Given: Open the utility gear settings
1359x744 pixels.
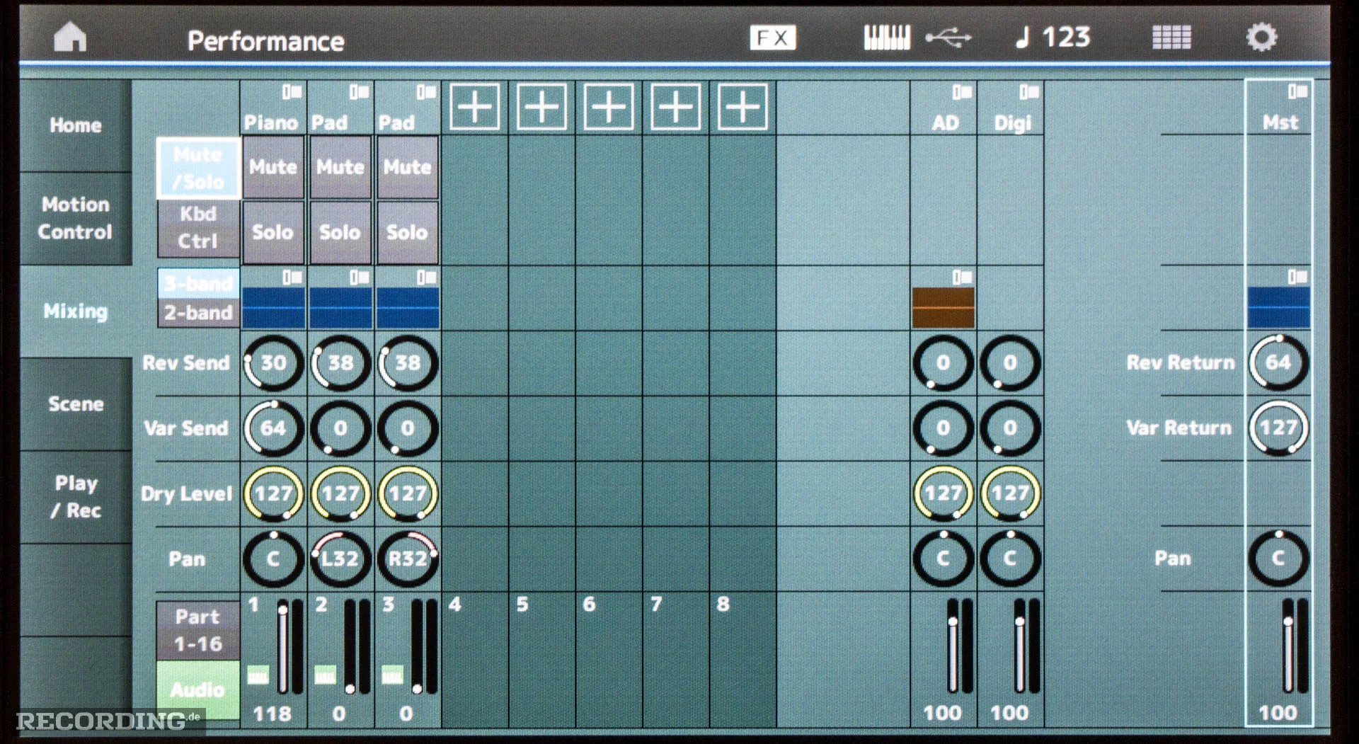Looking at the screenshot, I should (1261, 38).
